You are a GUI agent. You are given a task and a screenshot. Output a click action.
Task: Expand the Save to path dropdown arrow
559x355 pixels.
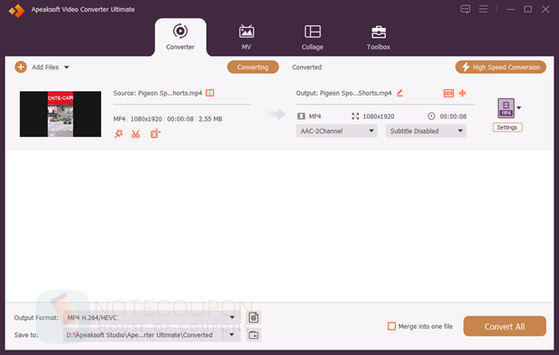point(232,335)
